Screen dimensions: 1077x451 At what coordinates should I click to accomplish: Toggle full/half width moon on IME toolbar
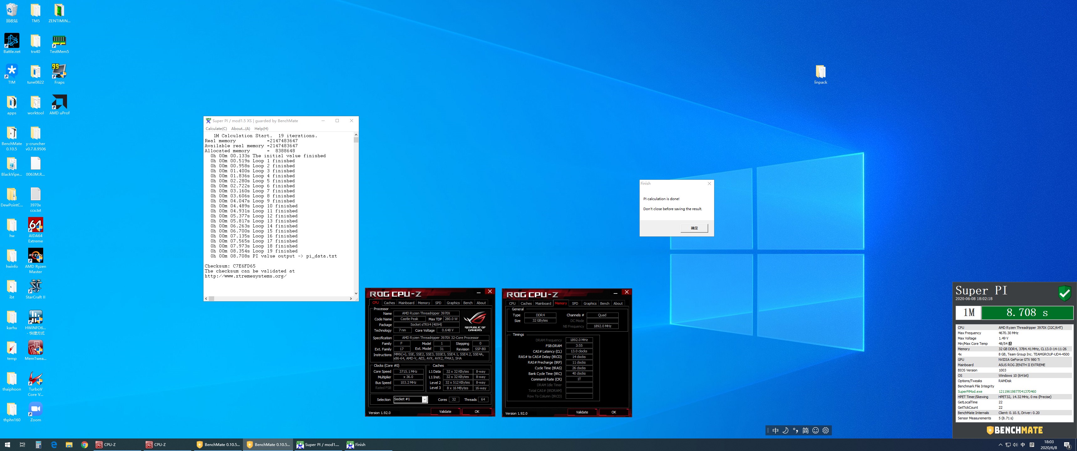(785, 430)
